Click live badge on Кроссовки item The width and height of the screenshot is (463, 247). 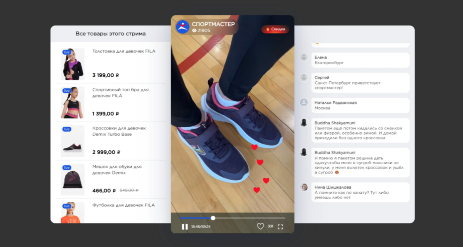point(67,129)
